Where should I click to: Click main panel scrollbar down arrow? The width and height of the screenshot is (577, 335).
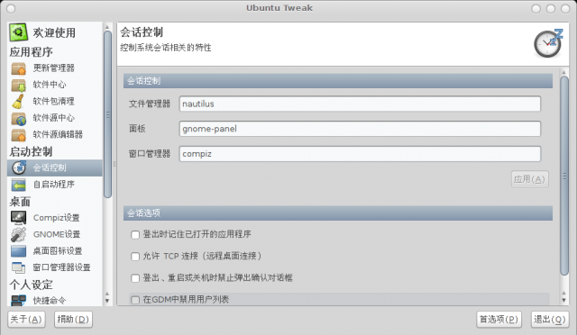click(563, 300)
